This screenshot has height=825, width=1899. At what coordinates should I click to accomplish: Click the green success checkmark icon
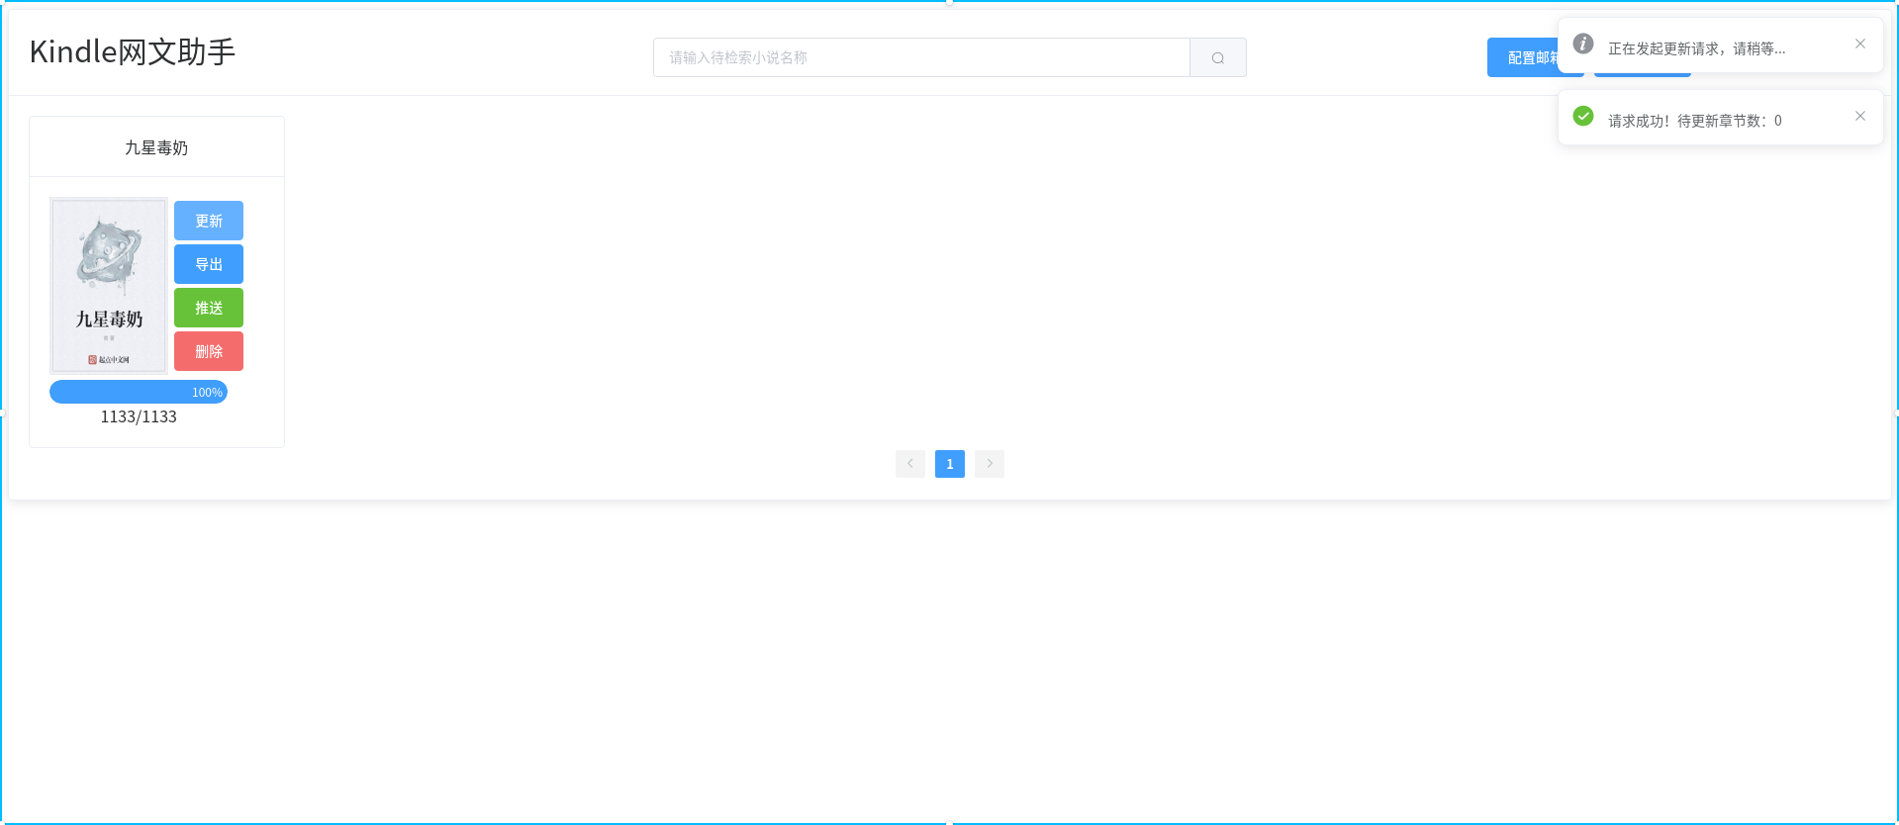tap(1583, 116)
